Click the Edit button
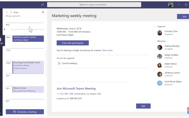The image size is (189, 118). [143, 106]
